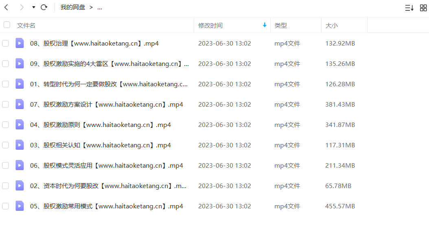Open the navigation history dropdown arrow

(34, 7)
